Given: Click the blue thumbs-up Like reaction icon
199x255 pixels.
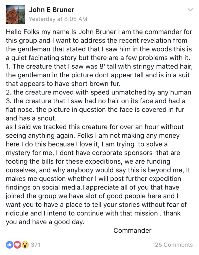Looking at the screenshot, I should coord(10,245).
